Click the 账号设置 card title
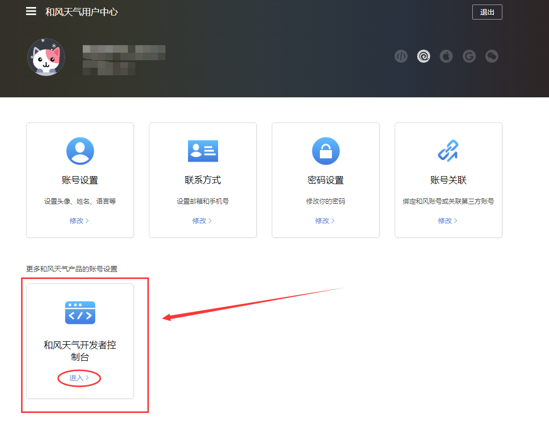Screen dimensions: 549x432 [80, 180]
